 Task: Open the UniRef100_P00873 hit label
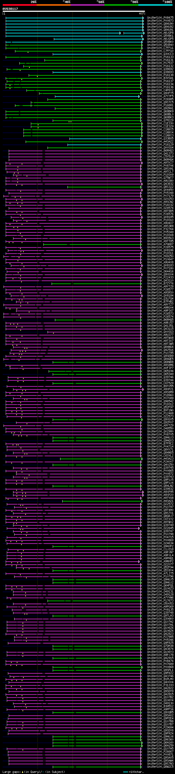coord(160,21)
